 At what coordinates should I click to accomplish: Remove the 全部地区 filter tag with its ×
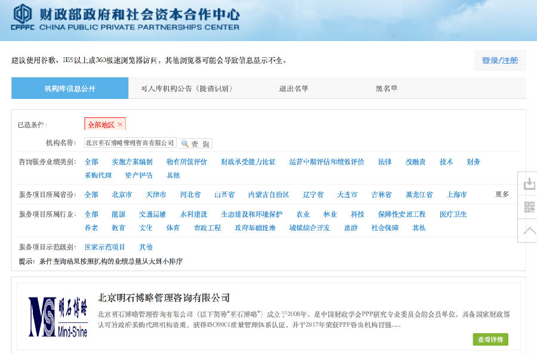120,125
